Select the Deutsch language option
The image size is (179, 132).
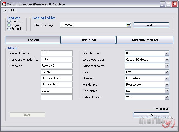9,21
